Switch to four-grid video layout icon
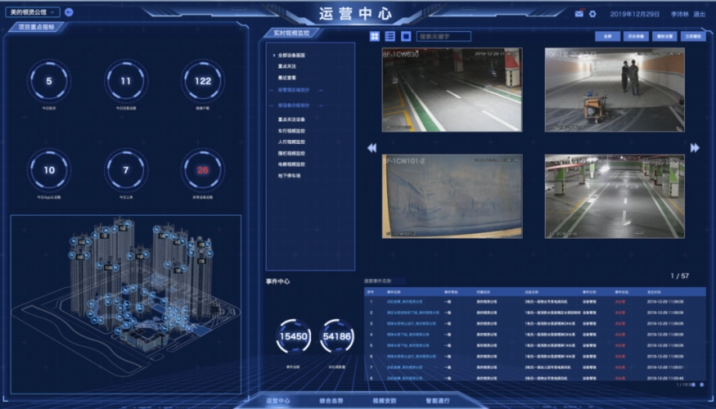Image resolution: width=716 pixels, height=409 pixels. (375, 36)
